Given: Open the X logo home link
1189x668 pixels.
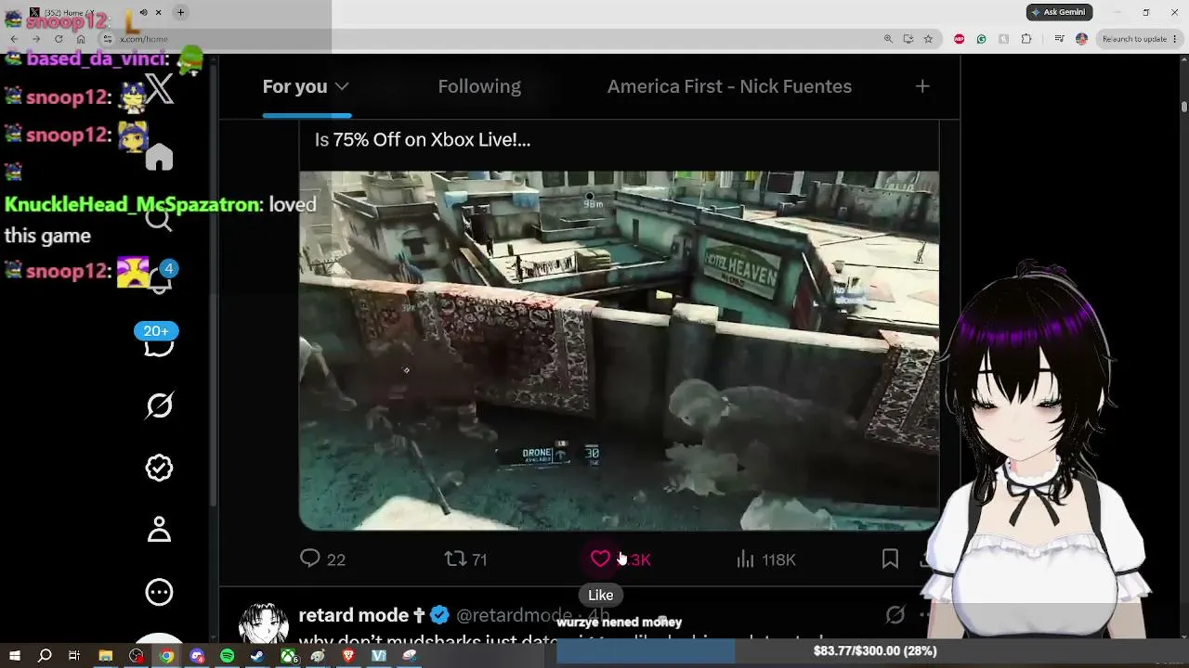Looking at the screenshot, I should (x=159, y=89).
